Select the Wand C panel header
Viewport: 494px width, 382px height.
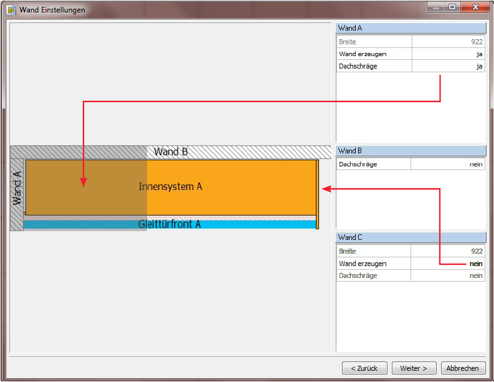pos(411,237)
